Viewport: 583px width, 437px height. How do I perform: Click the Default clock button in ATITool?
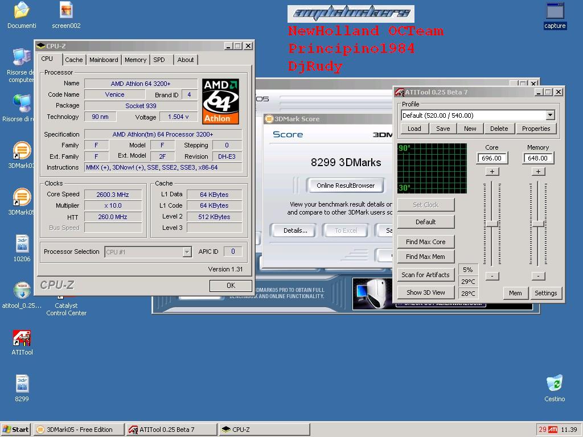[x=426, y=222]
